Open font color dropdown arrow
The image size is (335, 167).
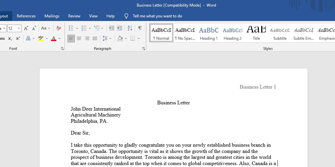pos(60,38)
